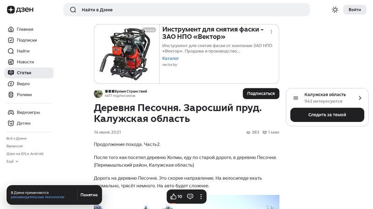
Task: Click the Видеоигры gamepad icon
Action: point(11,112)
